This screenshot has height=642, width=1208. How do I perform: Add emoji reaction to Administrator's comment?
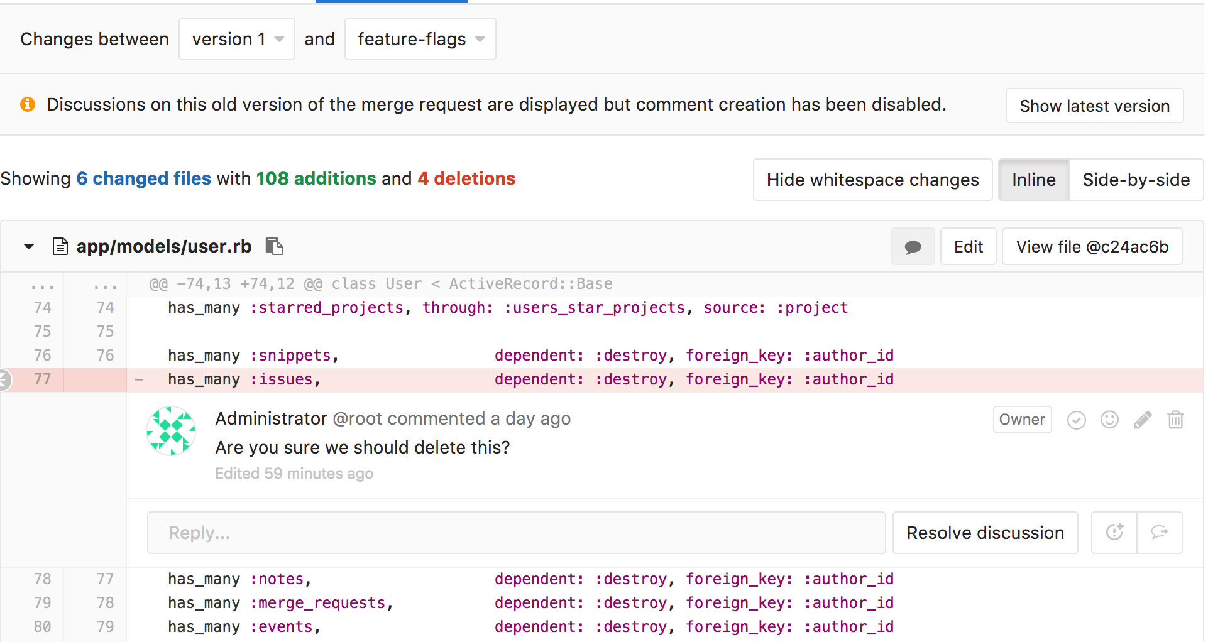[1109, 420]
